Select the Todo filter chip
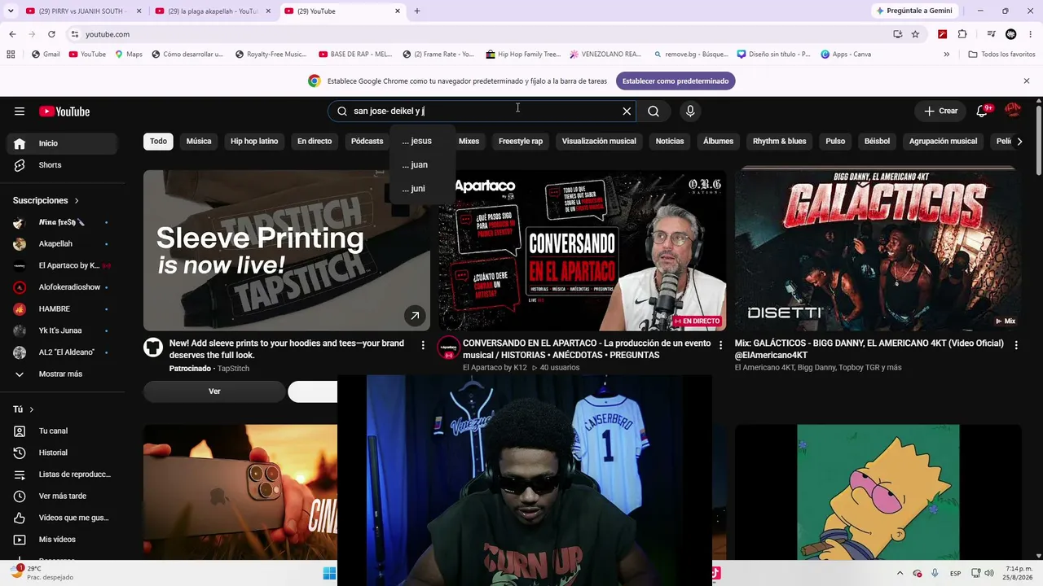Screen dimensions: 1043x586 [x=158, y=142]
